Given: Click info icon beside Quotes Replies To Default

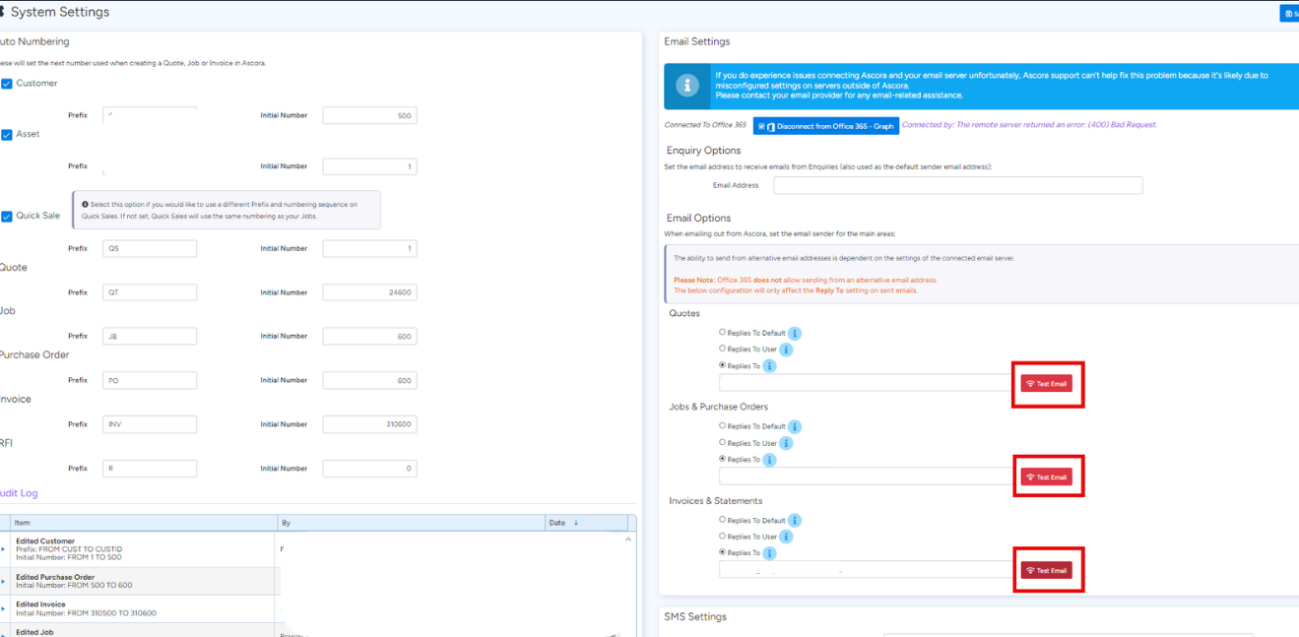Looking at the screenshot, I should click(795, 334).
